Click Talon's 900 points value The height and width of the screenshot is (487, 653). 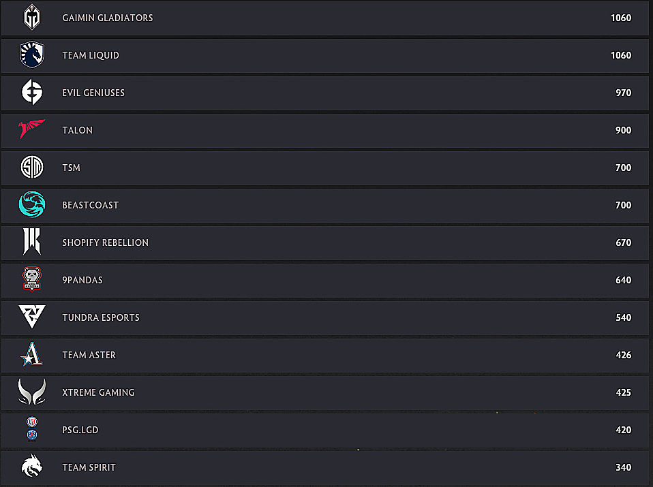tap(623, 130)
